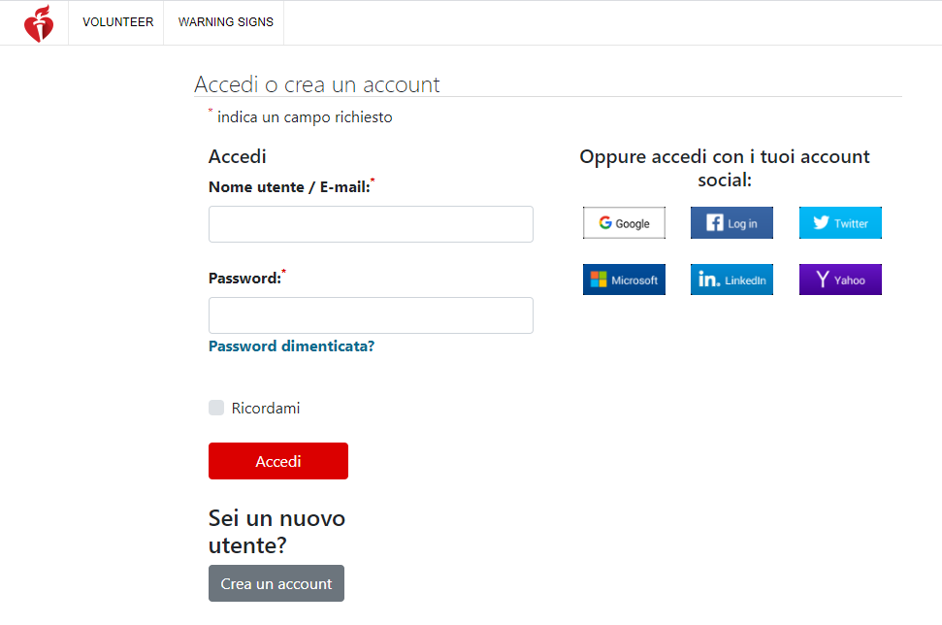Click inside the Password input field
The height and width of the screenshot is (625, 942).
tap(371, 315)
